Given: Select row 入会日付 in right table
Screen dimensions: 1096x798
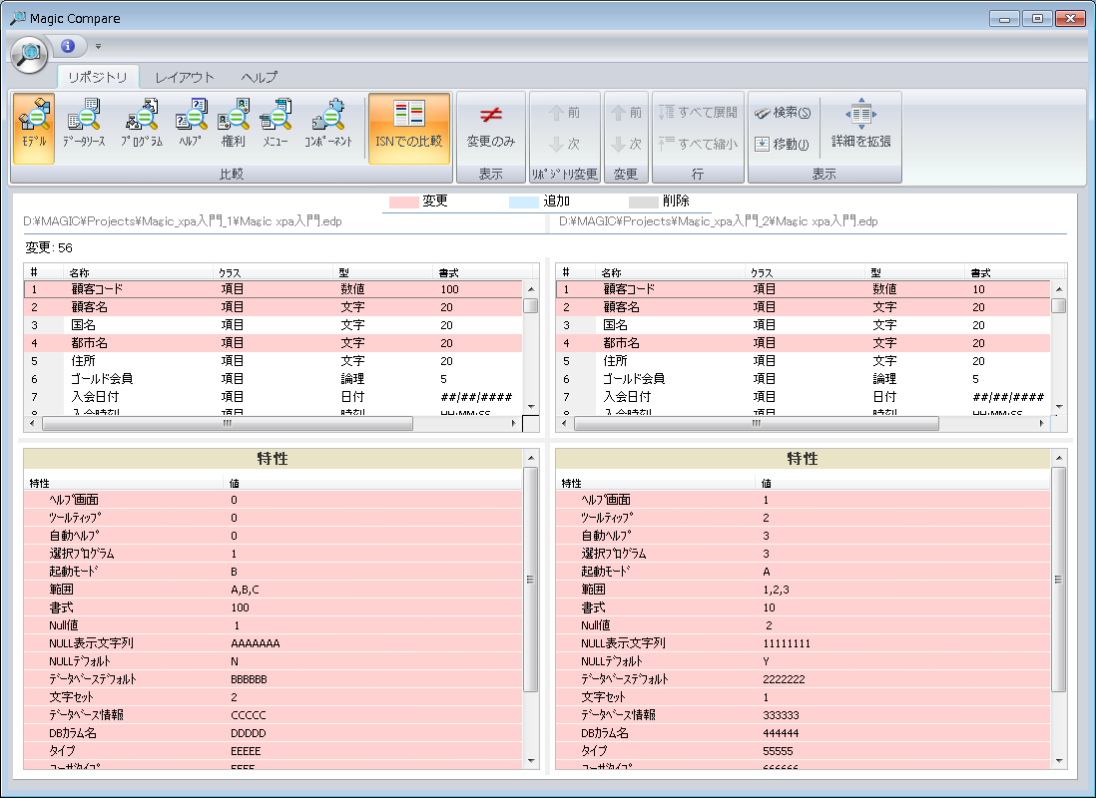Looking at the screenshot, I should click(804, 397).
